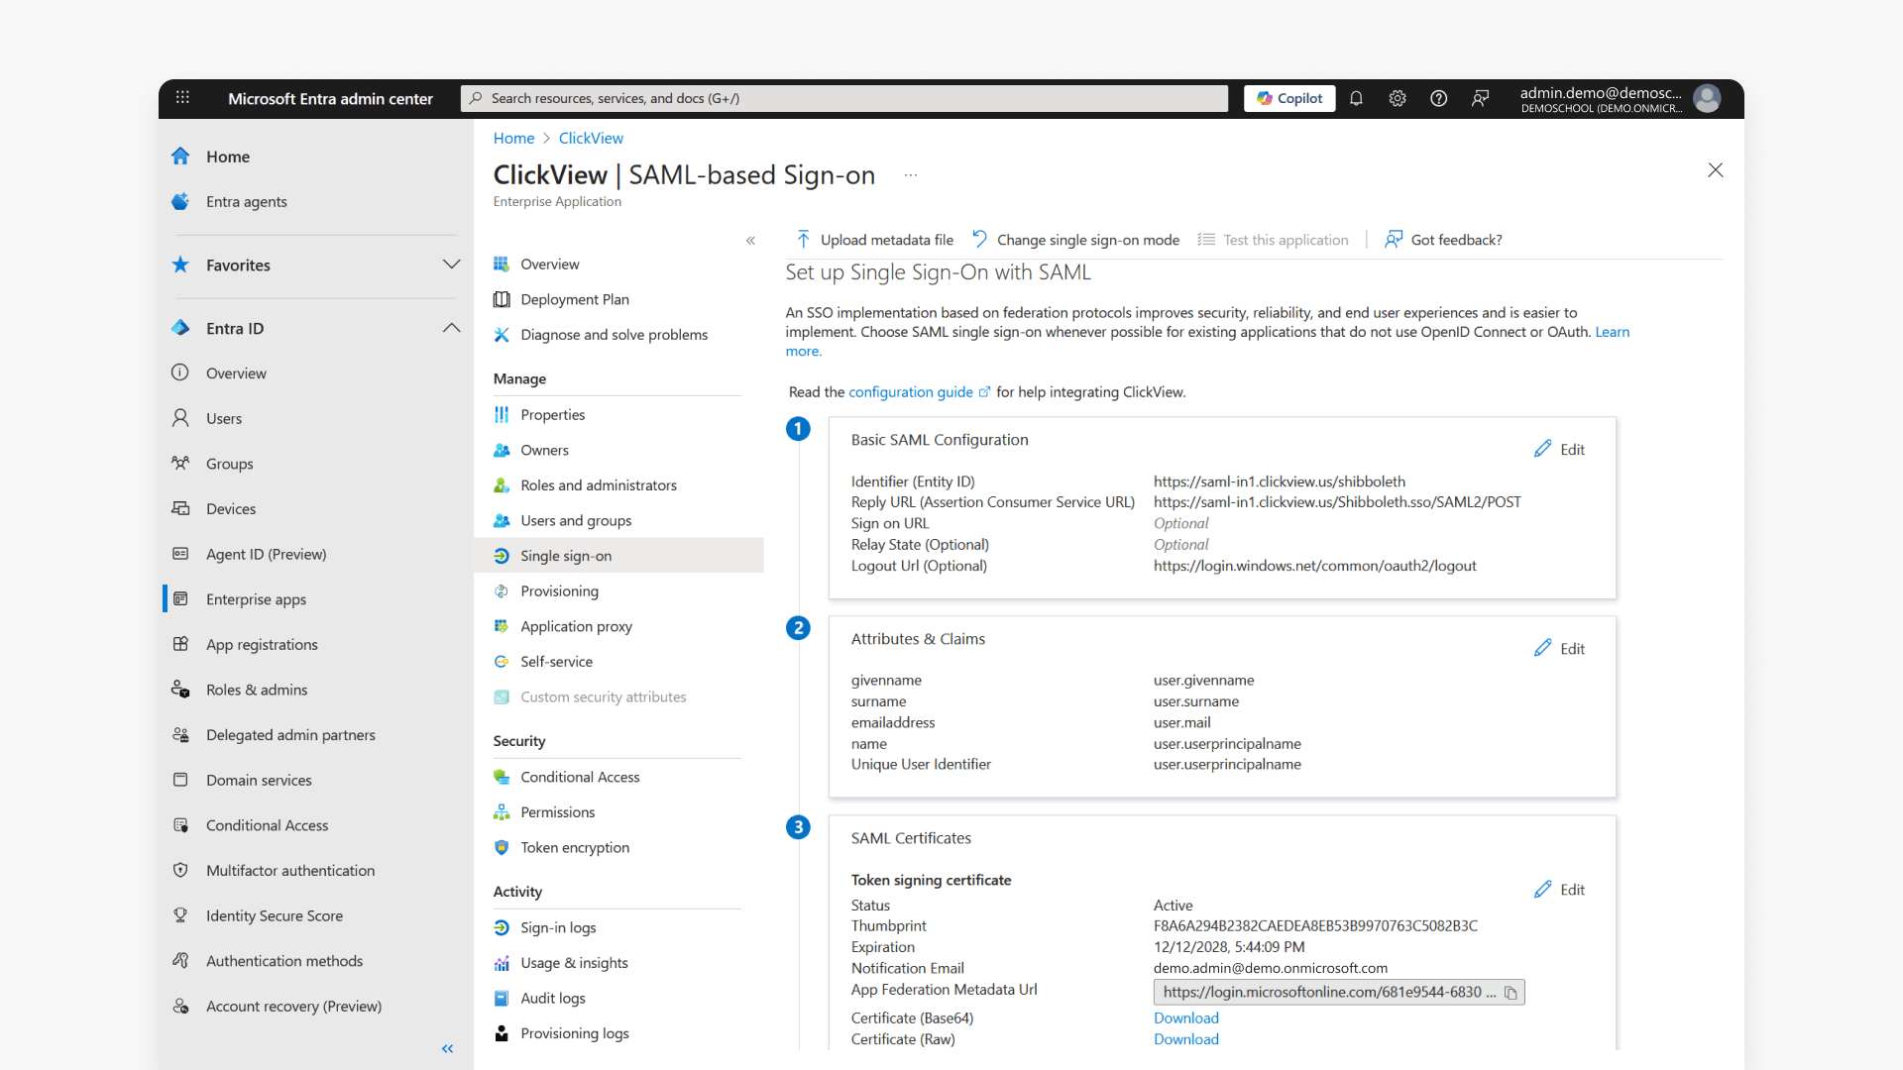Copy the App Federation Metadata Url

coord(1511,992)
